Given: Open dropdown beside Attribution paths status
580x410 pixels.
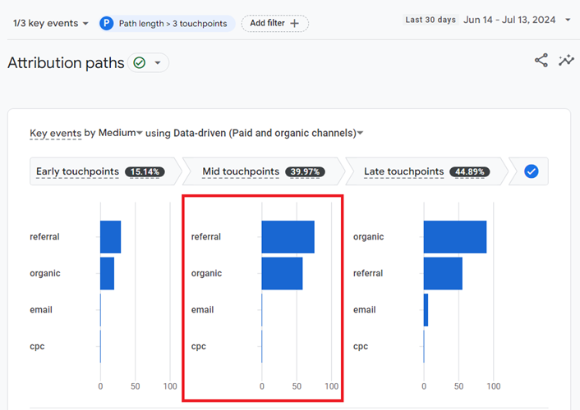Looking at the screenshot, I should [x=158, y=63].
